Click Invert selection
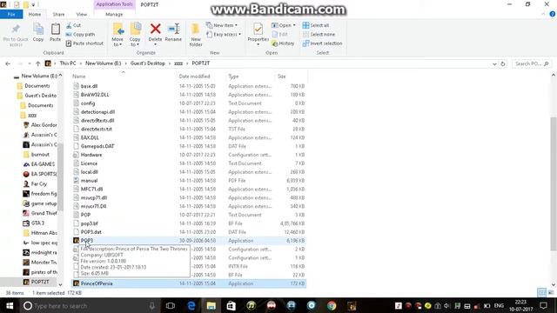Viewport: 557px width, 313px height. click(323, 43)
